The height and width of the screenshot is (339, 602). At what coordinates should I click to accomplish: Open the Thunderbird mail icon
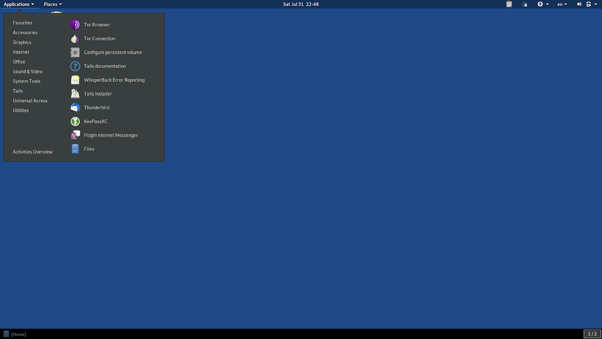coord(75,108)
